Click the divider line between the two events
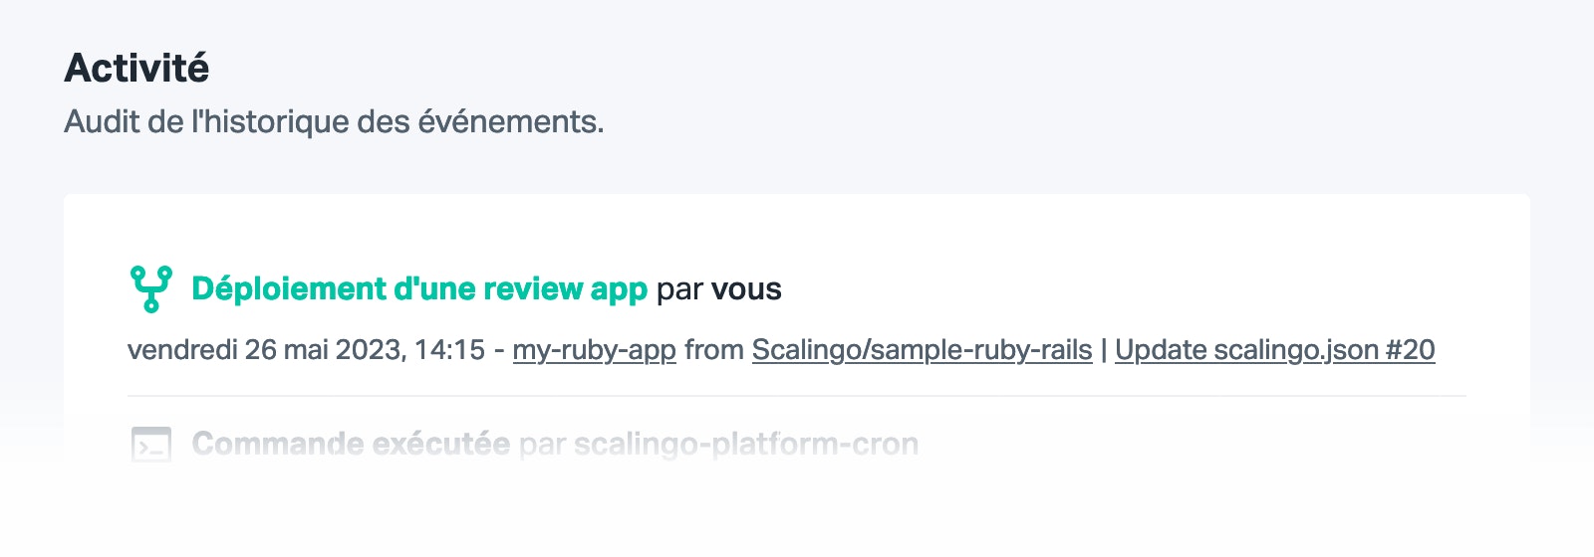The width and height of the screenshot is (1594, 557). pos(797,396)
